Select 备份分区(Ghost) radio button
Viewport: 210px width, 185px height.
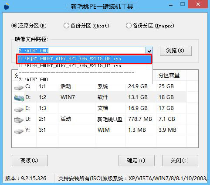pos(66,26)
